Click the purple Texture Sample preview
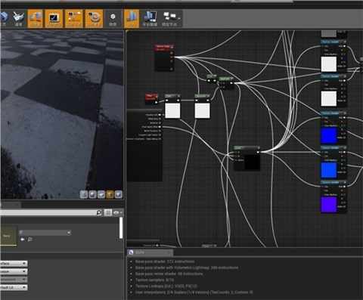 pyautogui.click(x=329, y=205)
